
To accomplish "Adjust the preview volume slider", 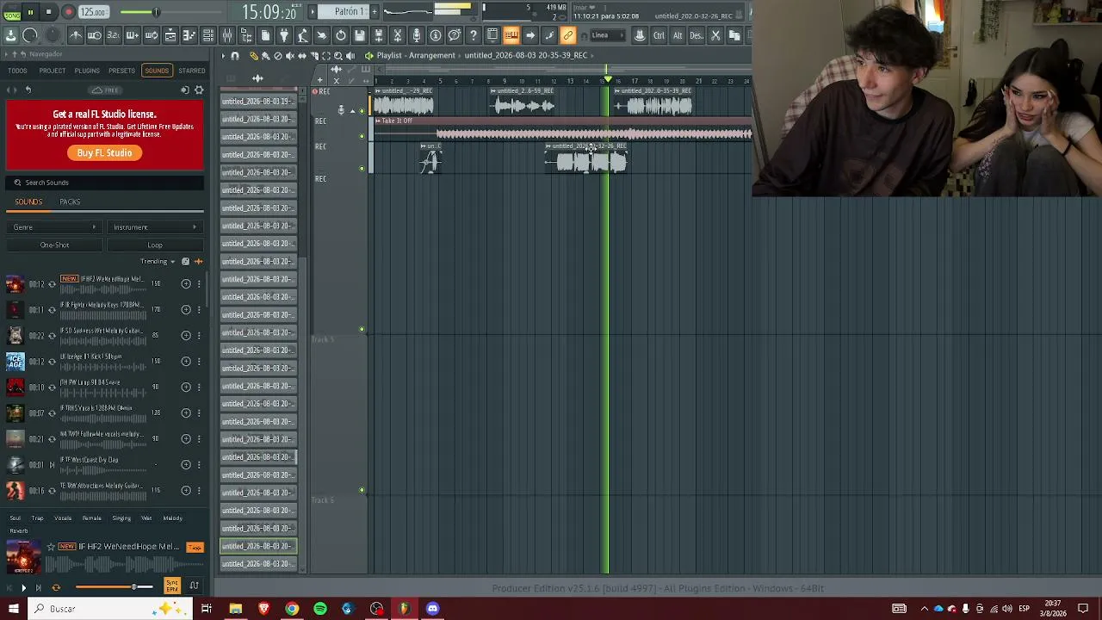I will [x=114, y=587].
